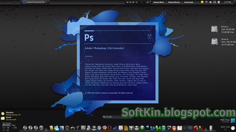The height and width of the screenshot is (132, 236).
Task: Open the action center flag tray icon
Action: 214,2
